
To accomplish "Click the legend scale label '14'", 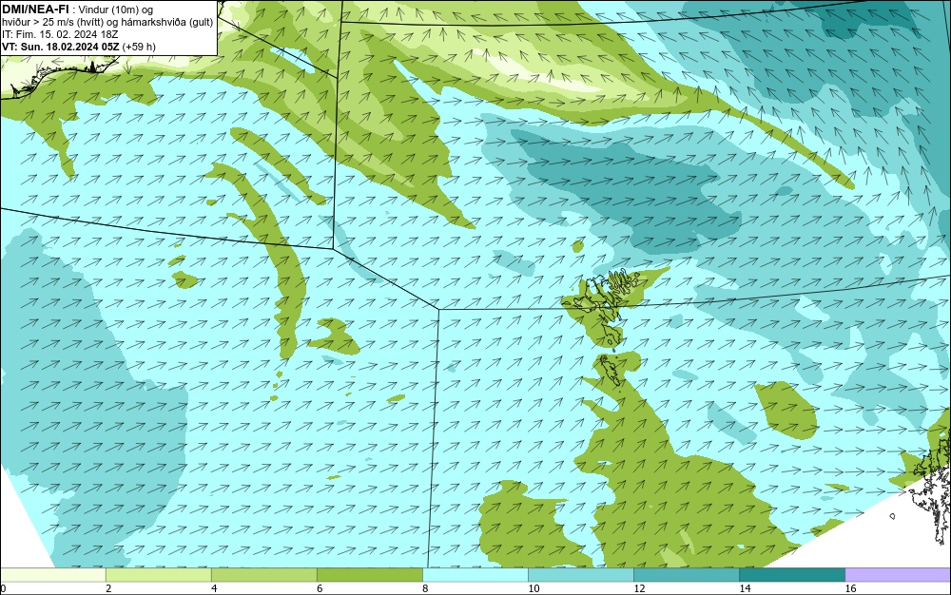I will (745, 588).
